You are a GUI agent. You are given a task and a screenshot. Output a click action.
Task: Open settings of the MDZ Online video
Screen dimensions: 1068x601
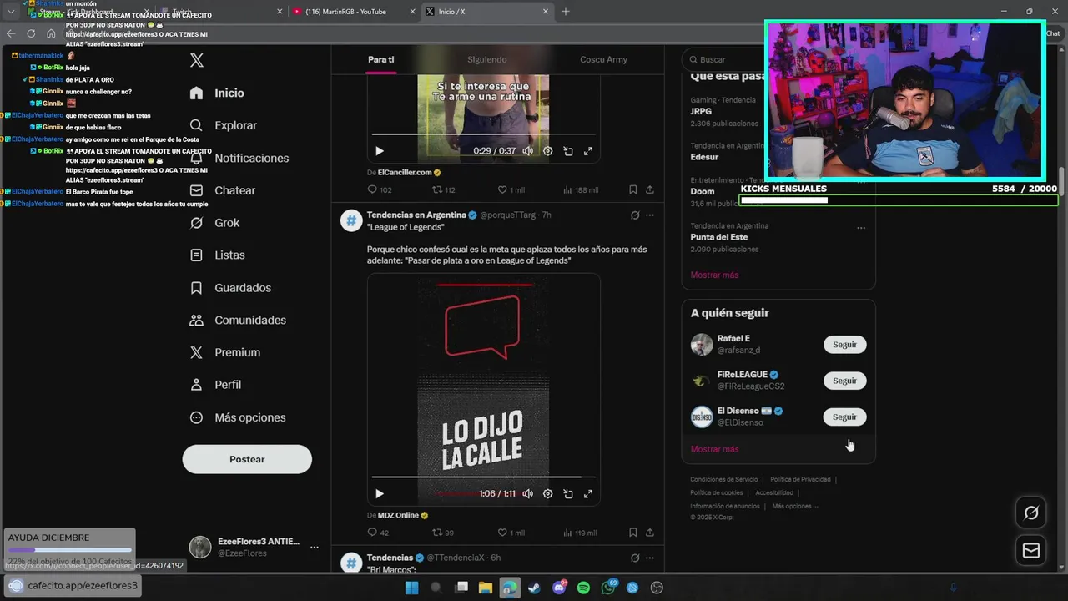(x=547, y=494)
